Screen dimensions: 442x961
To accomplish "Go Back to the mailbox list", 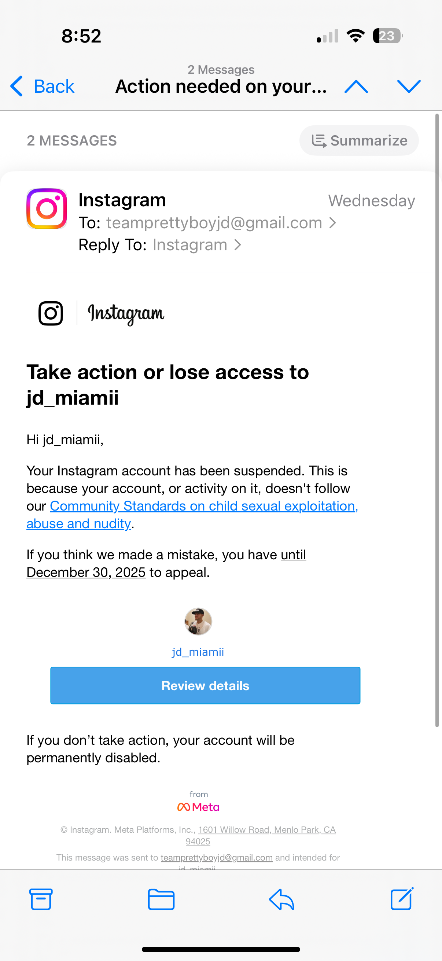I will click(x=42, y=86).
